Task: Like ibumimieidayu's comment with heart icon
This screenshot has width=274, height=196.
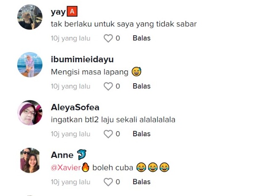Action: coord(108,86)
